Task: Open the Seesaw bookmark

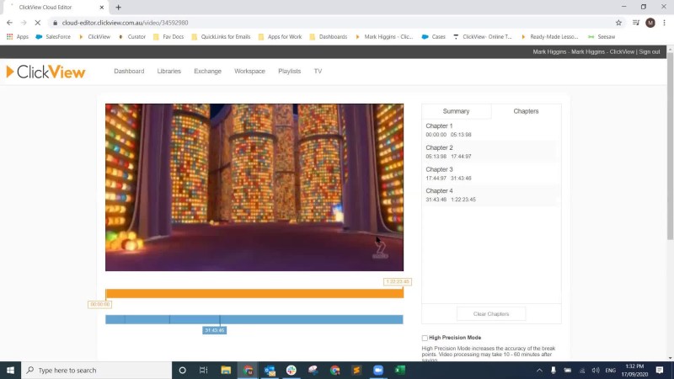Action: coord(602,37)
